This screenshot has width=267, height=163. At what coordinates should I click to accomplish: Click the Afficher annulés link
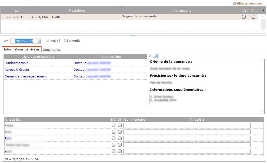(249, 3)
